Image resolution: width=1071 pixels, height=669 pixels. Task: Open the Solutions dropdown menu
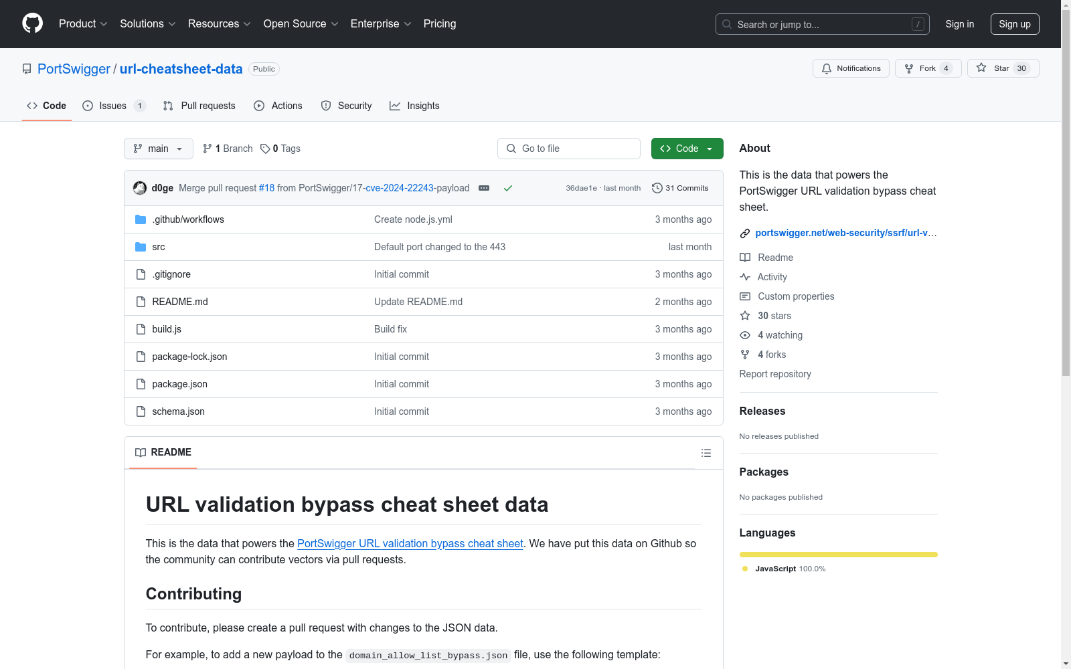pos(148,23)
